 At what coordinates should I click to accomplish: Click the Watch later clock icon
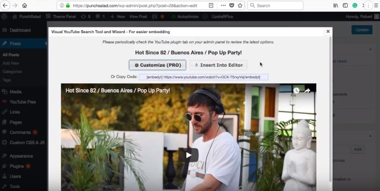[296, 91]
